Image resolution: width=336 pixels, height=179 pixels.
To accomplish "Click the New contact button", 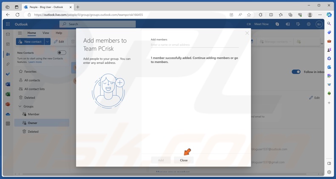I will (x=30, y=42).
